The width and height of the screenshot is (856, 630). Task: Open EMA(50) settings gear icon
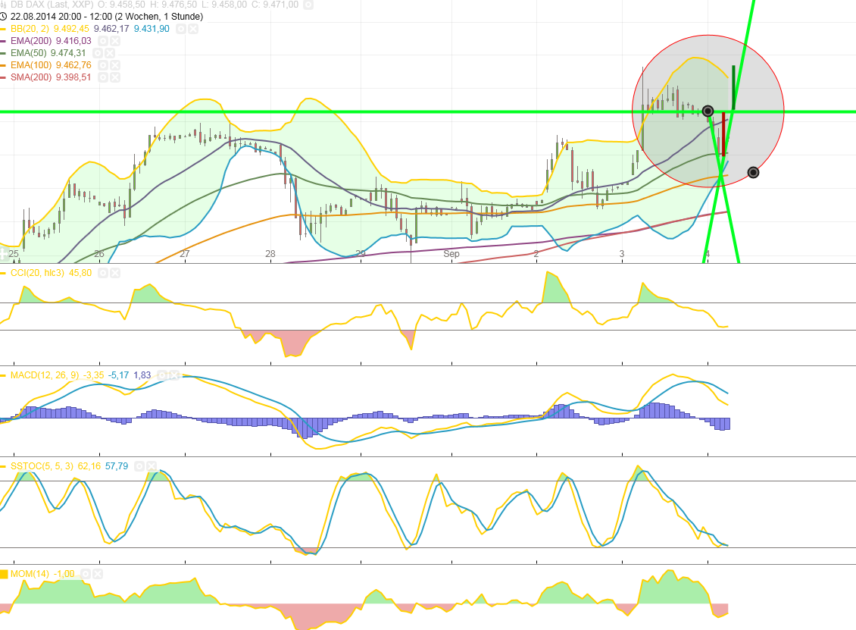click(98, 52)
